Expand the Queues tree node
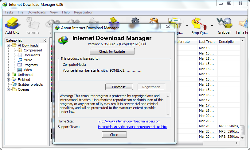Screen dimensions: 250x150 (9, 90)
